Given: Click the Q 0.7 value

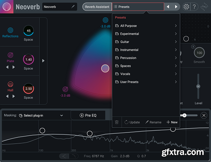Looking at the screenshot, I should click(143, 156).
